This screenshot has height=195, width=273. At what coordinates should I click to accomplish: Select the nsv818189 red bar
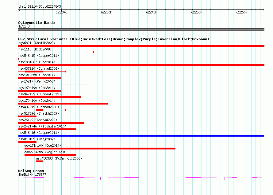coord(27,142)
